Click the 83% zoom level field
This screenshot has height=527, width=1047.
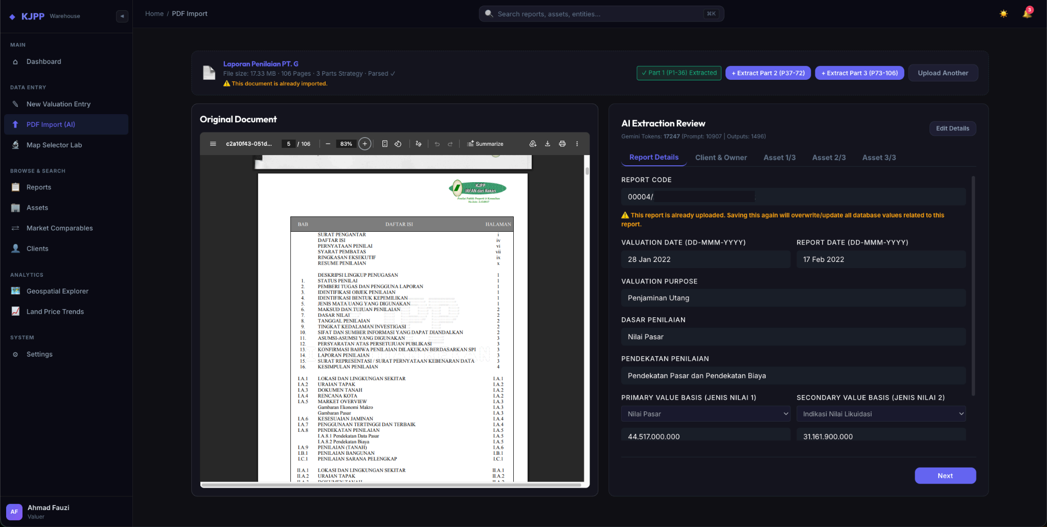tap(346, 144)
